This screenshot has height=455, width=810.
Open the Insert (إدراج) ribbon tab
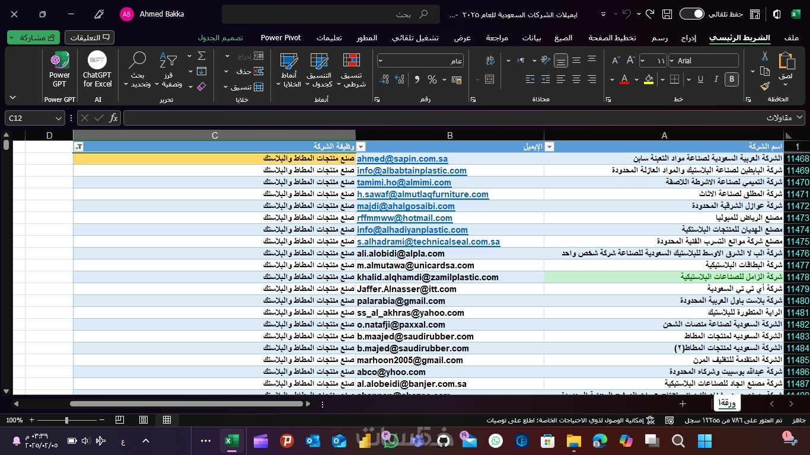(x=688, y=38)
